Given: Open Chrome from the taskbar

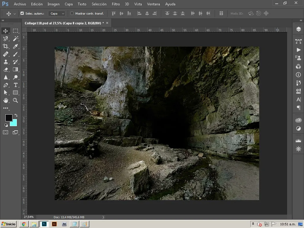Looking at the screenshot, I should tap(24, 224).
